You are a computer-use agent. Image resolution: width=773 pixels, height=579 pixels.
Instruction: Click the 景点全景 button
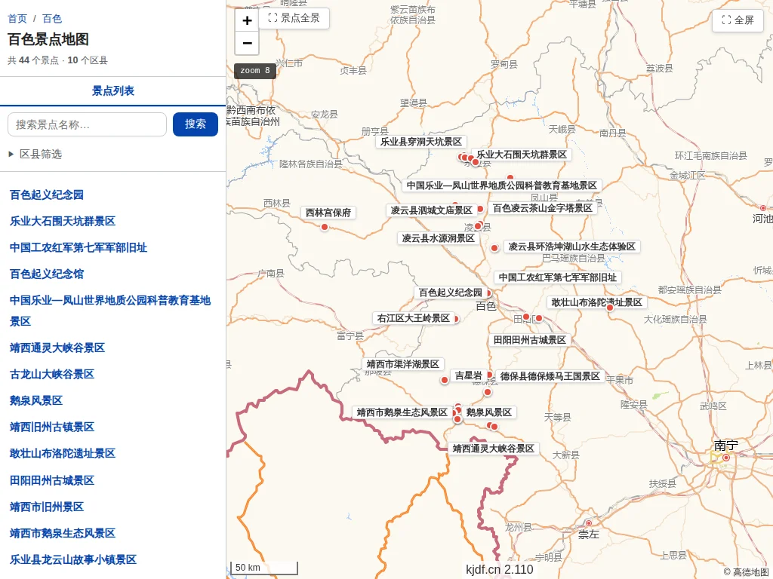coord(294,18)
